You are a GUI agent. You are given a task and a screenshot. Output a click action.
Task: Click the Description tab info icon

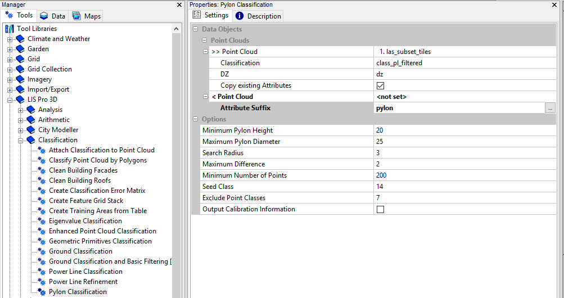coord(239,16)
